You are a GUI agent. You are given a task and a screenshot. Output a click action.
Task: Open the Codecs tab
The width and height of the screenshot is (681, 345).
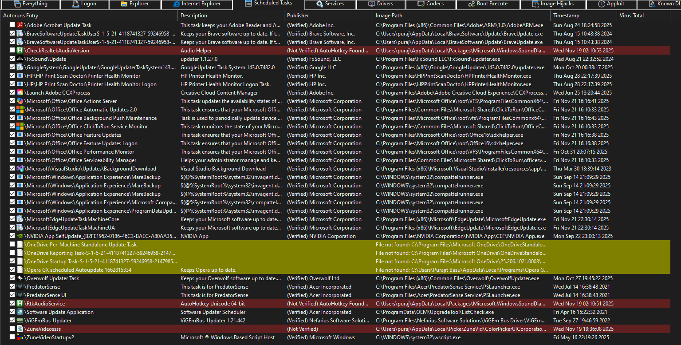[x=430, y=4]
